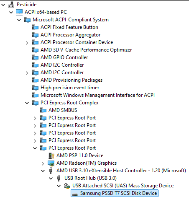Click the High precision event timer icon
Screen dimensions: 189x197
click(x=35, y=88)
